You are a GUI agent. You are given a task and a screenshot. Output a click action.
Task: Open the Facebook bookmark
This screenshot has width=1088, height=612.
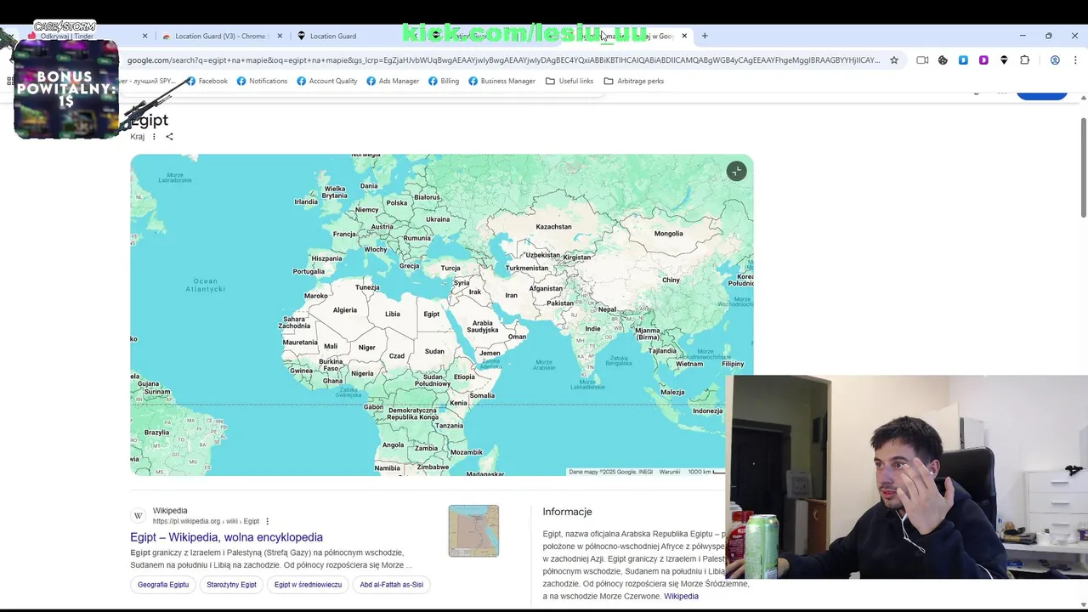207,81
